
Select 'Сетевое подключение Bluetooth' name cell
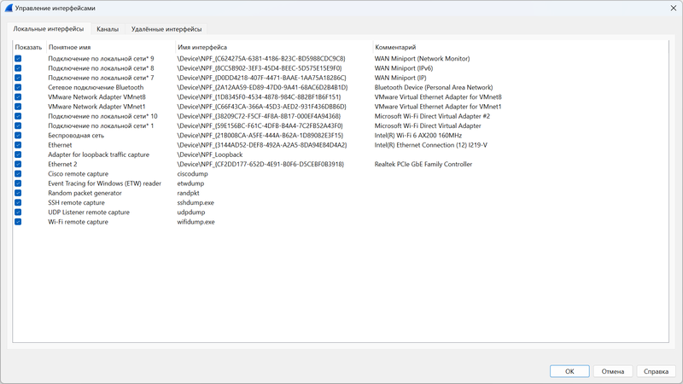point(96,88)
